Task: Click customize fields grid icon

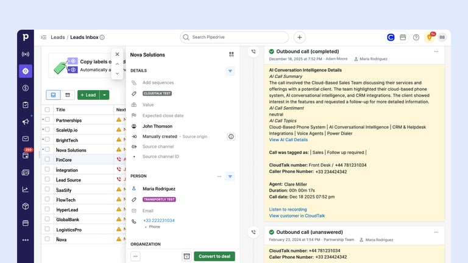Action: click(232, 54)
